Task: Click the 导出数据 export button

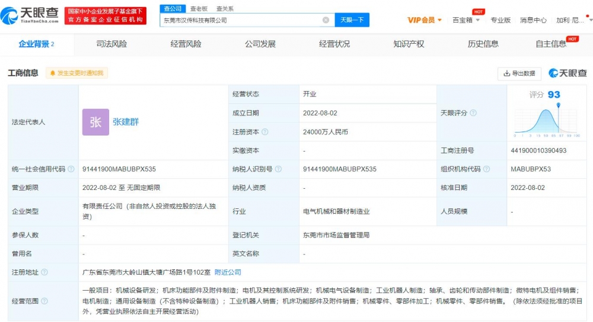Action: coord(519,73)
